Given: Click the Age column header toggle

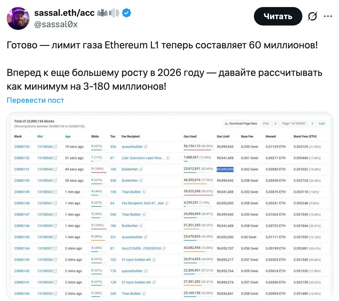Looking at the screenshot, I should [68, 136].
